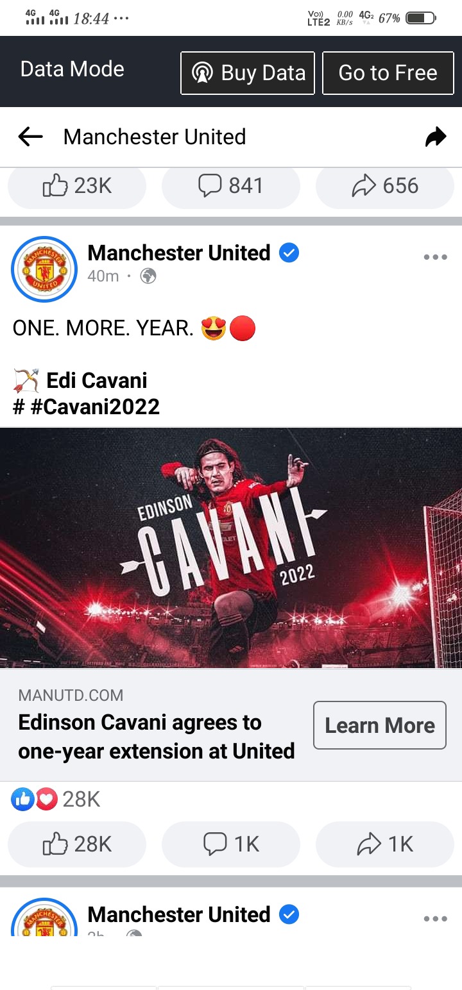Switch to Free mode via Go to Free
The image size is (462, 990).
(388, 73)
